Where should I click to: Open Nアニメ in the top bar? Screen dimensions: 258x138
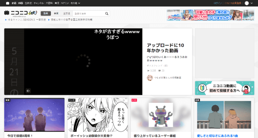point(65,3)
